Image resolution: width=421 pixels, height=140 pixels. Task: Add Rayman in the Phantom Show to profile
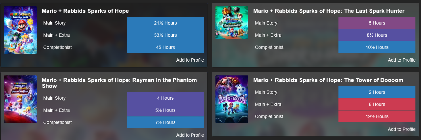[190, 135]
